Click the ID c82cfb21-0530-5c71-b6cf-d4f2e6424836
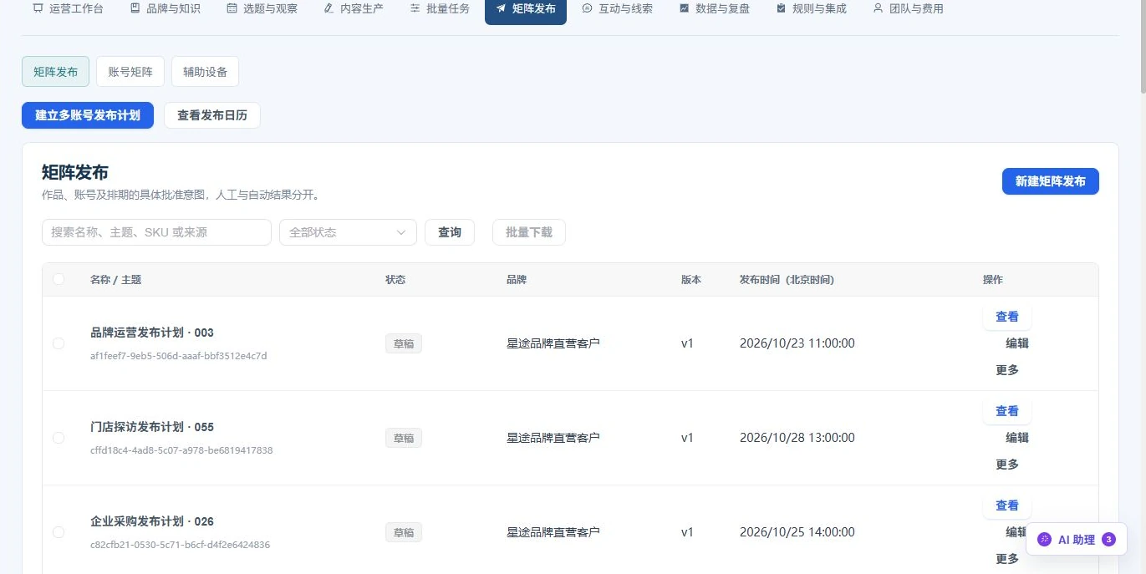The height and width of the screenshot is (574, 1146). pyautogui.click(x=180, y=545)
